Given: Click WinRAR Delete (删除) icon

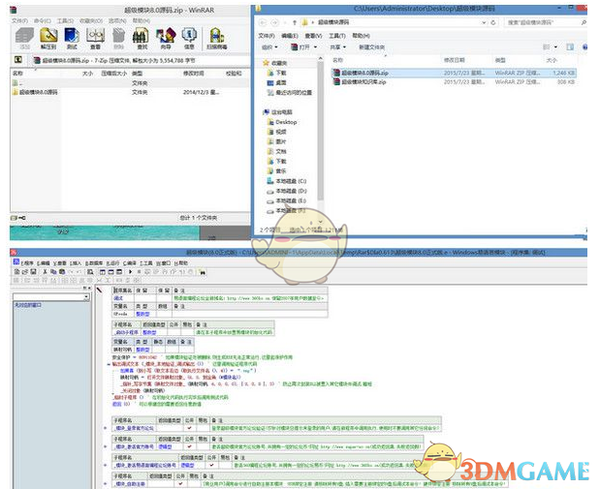Looking at the screenshot, I should 118,39.
